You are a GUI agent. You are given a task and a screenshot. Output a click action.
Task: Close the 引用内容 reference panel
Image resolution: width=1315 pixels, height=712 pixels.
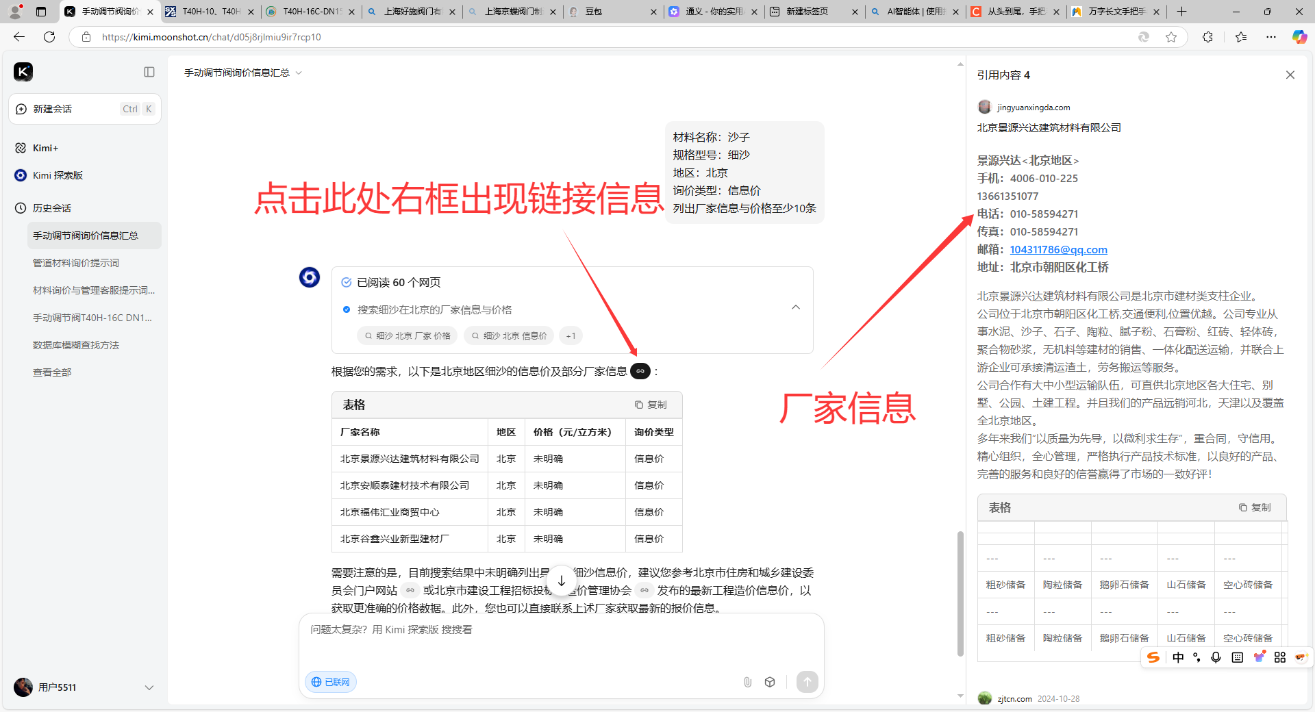coord(1290,75)
